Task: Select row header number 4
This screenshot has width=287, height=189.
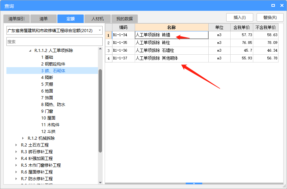Action: coord(108,58)
